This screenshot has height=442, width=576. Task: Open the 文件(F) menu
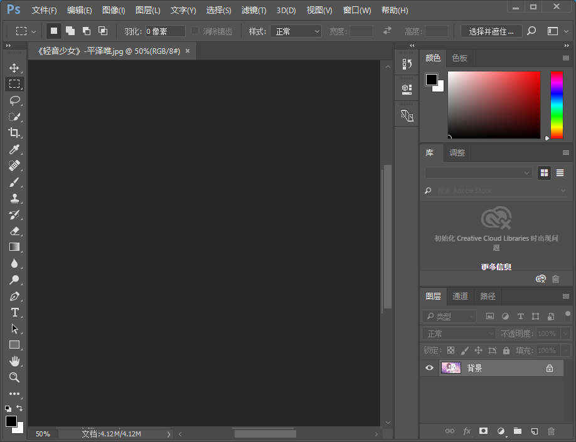pos(44,10)
